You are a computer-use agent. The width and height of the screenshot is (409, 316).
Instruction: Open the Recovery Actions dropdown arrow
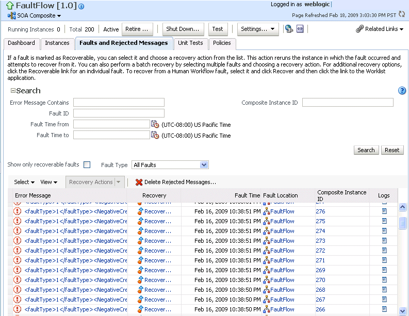pyautogui.click(x=119, y=182)
